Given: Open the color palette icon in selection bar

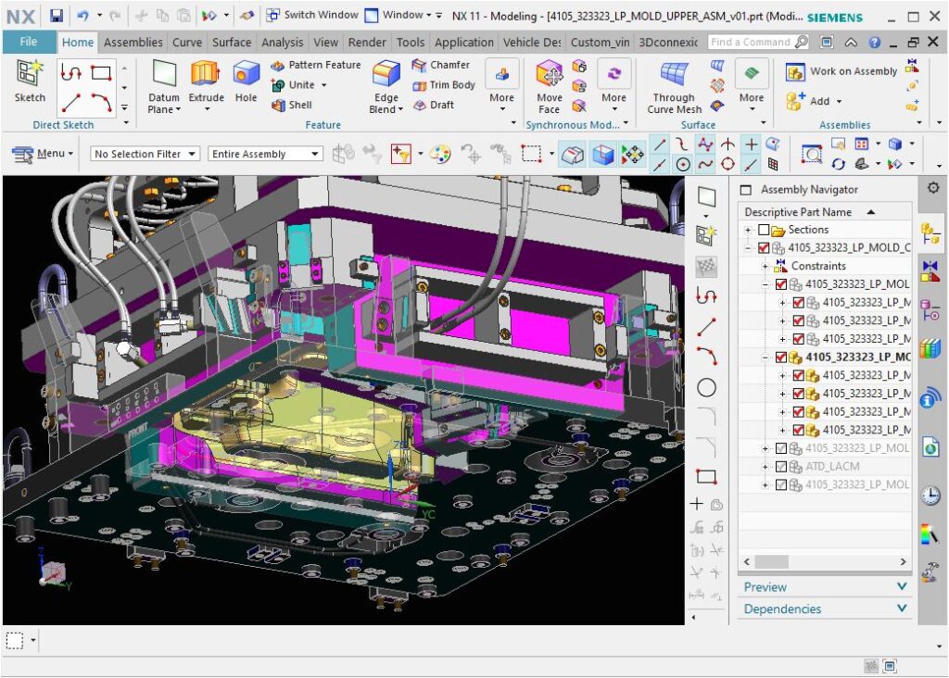Looking at the screenshot, I should 440,155.
